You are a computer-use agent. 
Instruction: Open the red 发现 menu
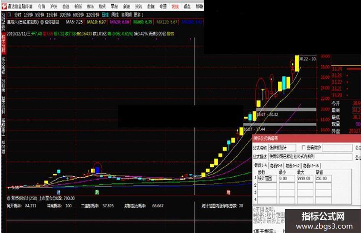[175, 7]
